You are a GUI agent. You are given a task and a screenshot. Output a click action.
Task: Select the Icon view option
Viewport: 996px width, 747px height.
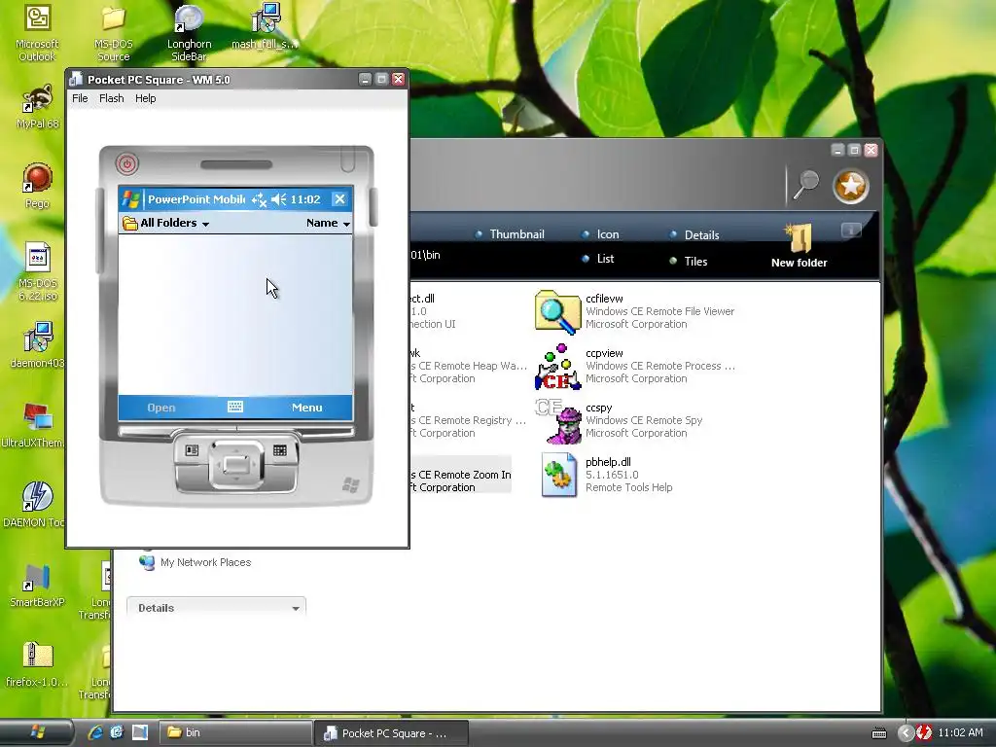click(600, 234)
